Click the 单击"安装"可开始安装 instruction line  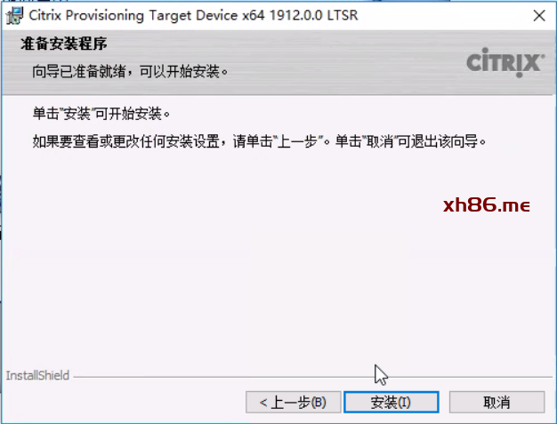click(101, 114)
